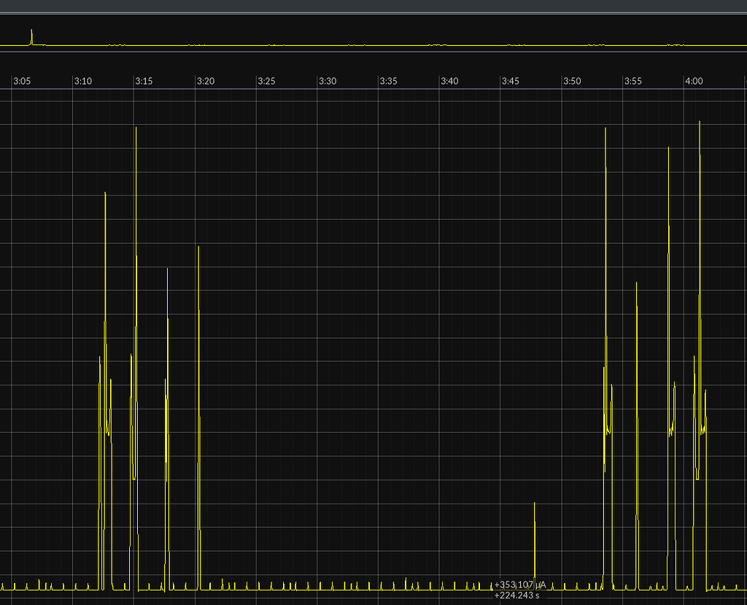Click the 3:10 time axis label
The height and width of the screenshot is (605, 747).
83,81
